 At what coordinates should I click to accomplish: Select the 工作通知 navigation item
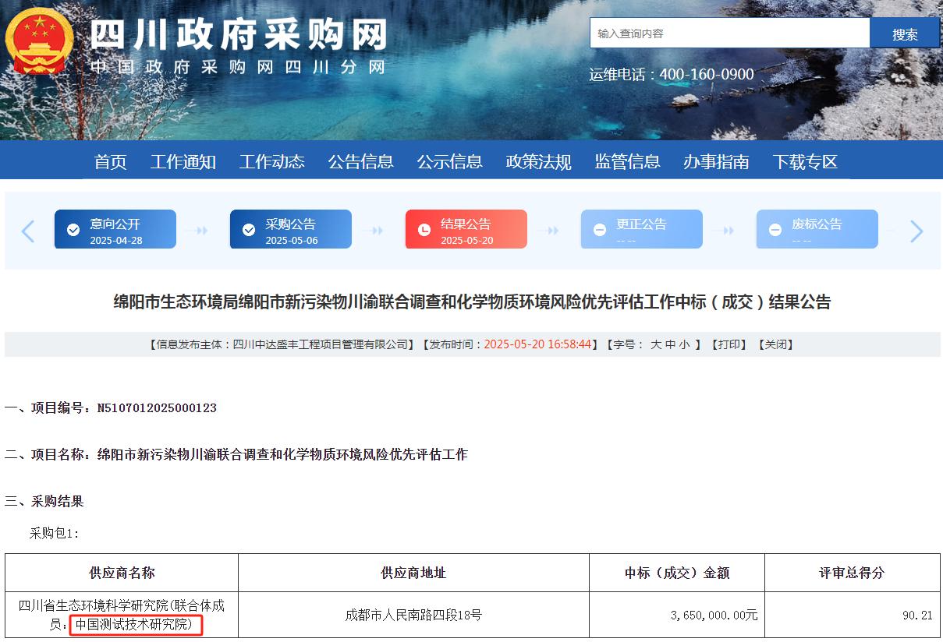point(183,161)
